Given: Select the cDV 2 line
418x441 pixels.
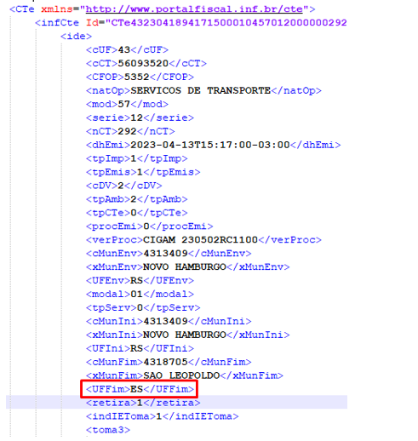Looking at the screenshot, I should coord(124,186).
